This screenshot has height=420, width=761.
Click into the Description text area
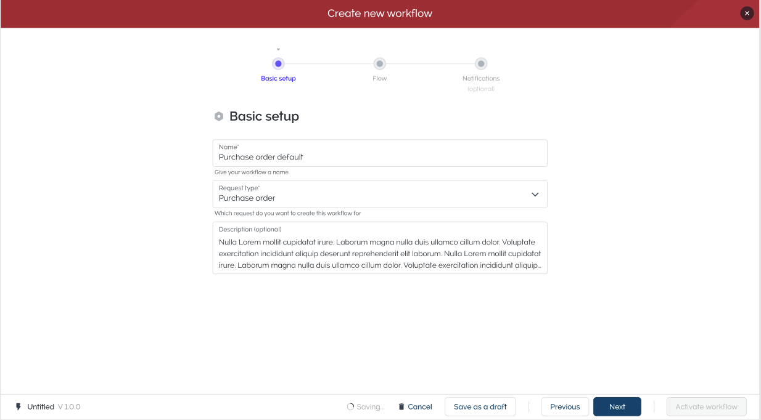pos(380,252)
